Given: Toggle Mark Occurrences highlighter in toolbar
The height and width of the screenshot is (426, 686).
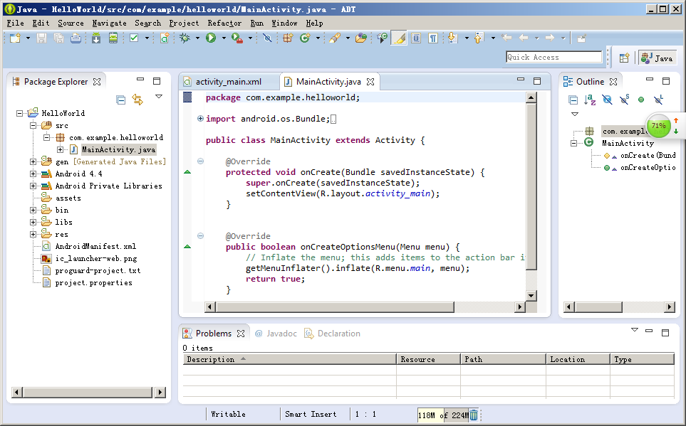Looking at the screenshot, I should pyautogui.click(x=400, y=38).
